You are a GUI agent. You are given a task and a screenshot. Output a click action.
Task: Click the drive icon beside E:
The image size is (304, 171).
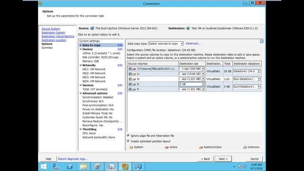134,85
